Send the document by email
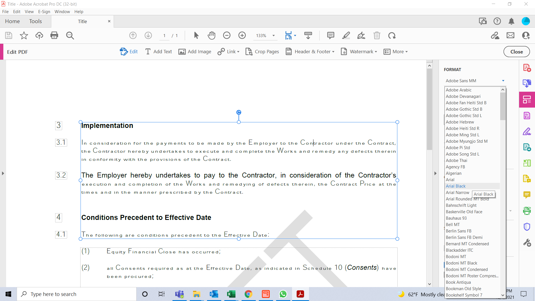 click(x=510, y=35)
